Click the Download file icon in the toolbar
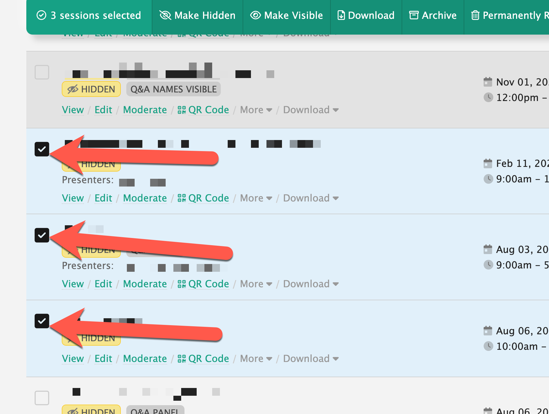This screenshot has height=414, width=549. pos(341,15)
